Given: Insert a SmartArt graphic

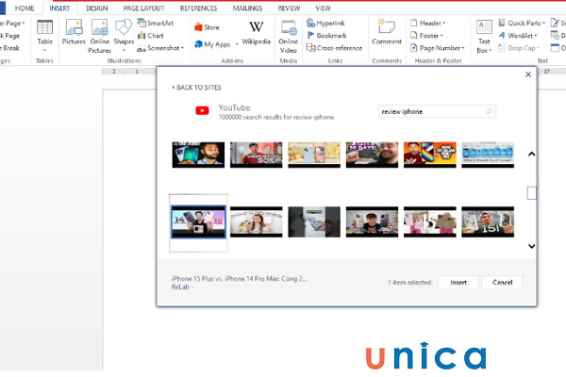Looking at the screenshot, I should click(154, 23).
